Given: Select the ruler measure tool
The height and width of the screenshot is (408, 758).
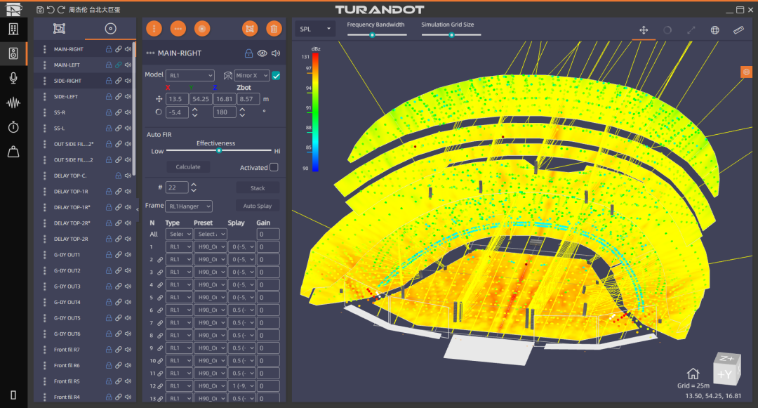Looking at the screenshot, I should click(738, 30).
